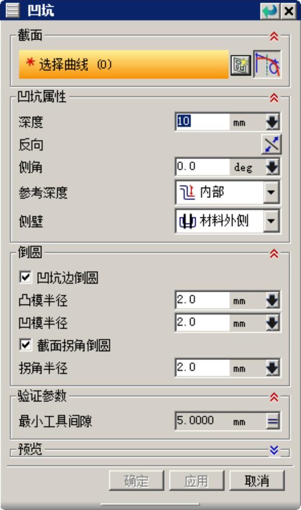Screen dimensions: 301x510
Task: Click the 取消 button
Action: tap(257, 480)
